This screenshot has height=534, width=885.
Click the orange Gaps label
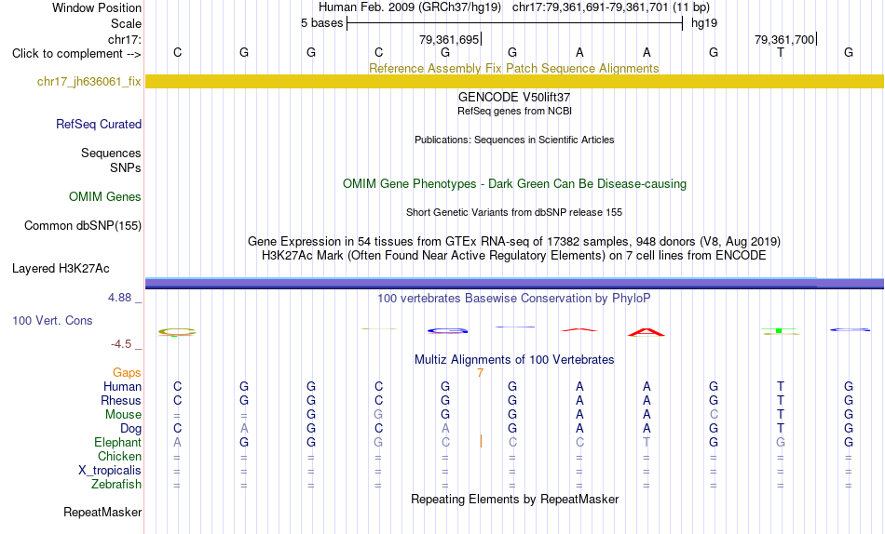127,373
